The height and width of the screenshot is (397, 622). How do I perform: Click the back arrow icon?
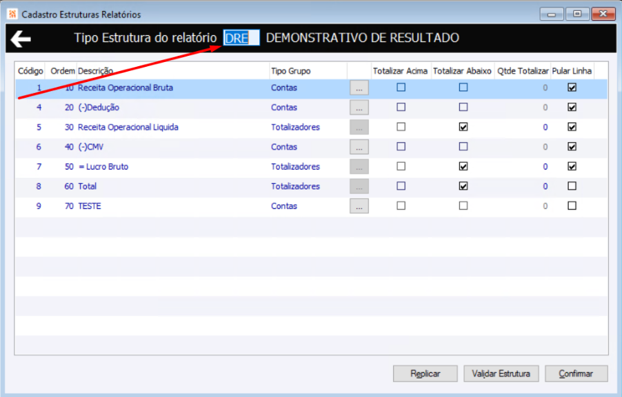pyautogui.click(x=21, y=39)
